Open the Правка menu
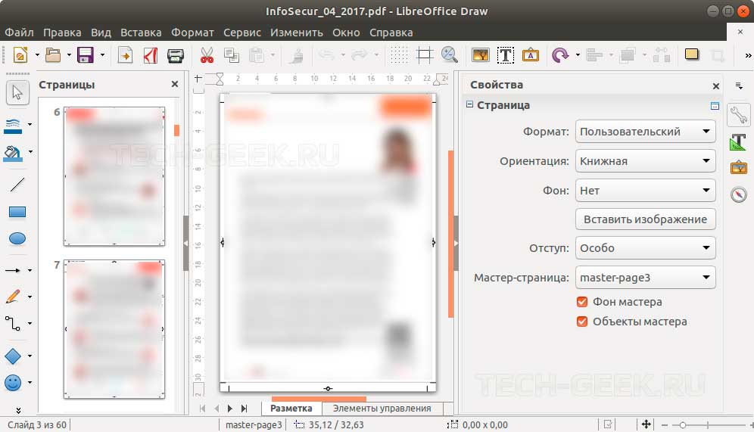This screenshot has width=754, height=432. pos(62,33)
